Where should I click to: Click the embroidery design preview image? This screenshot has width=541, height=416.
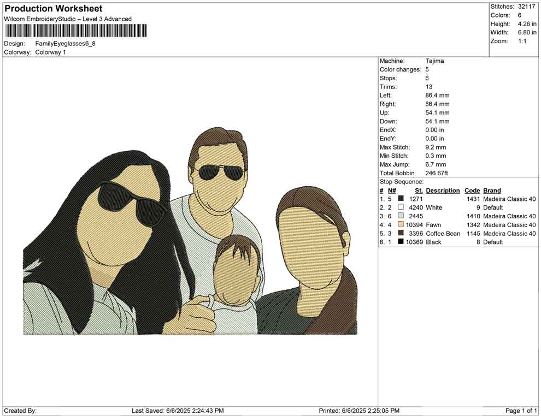pyautogui.click(x=190, y=231)
